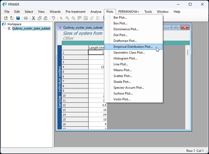The width and height of the screenshot is (209, 154).
Task: Select the Workspace root tree node
Action: [14, 24]
